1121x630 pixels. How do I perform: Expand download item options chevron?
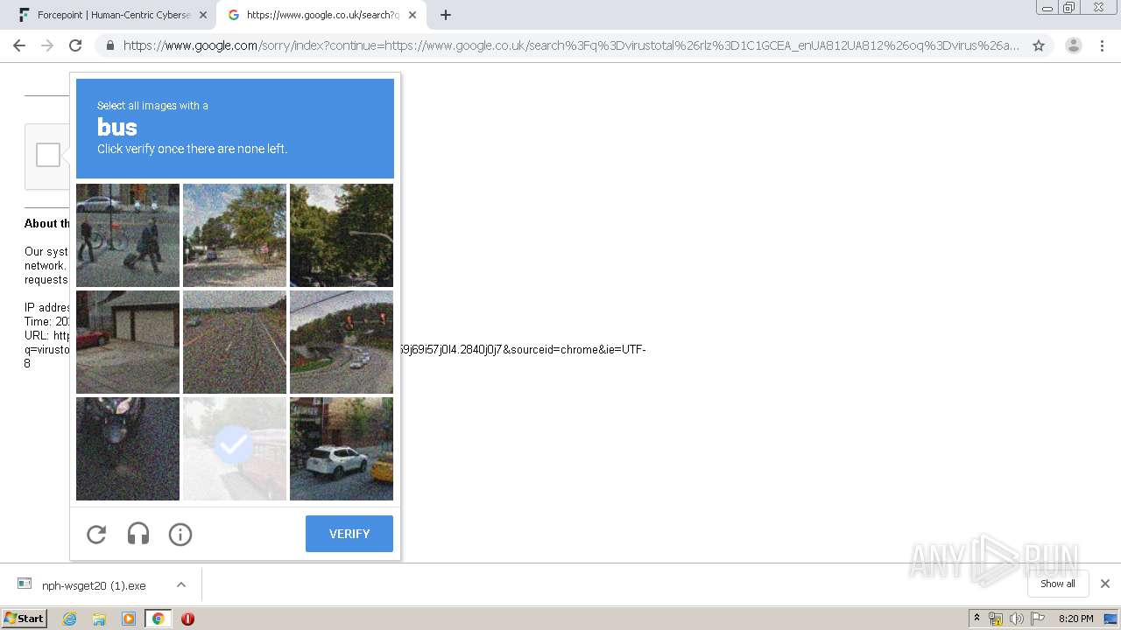click(180, 584)
